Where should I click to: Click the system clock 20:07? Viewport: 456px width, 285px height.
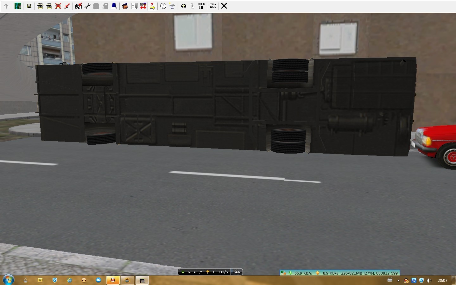click(442, 280)
